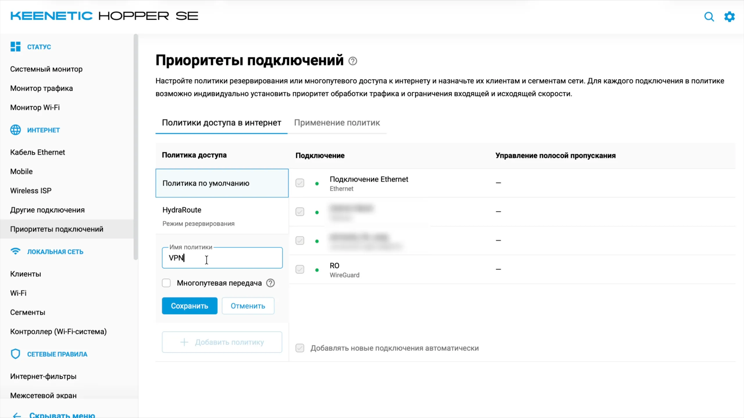Click the sidebar scrollbar
The width and height of the screenshot is (744, 418).
(135, 147)
